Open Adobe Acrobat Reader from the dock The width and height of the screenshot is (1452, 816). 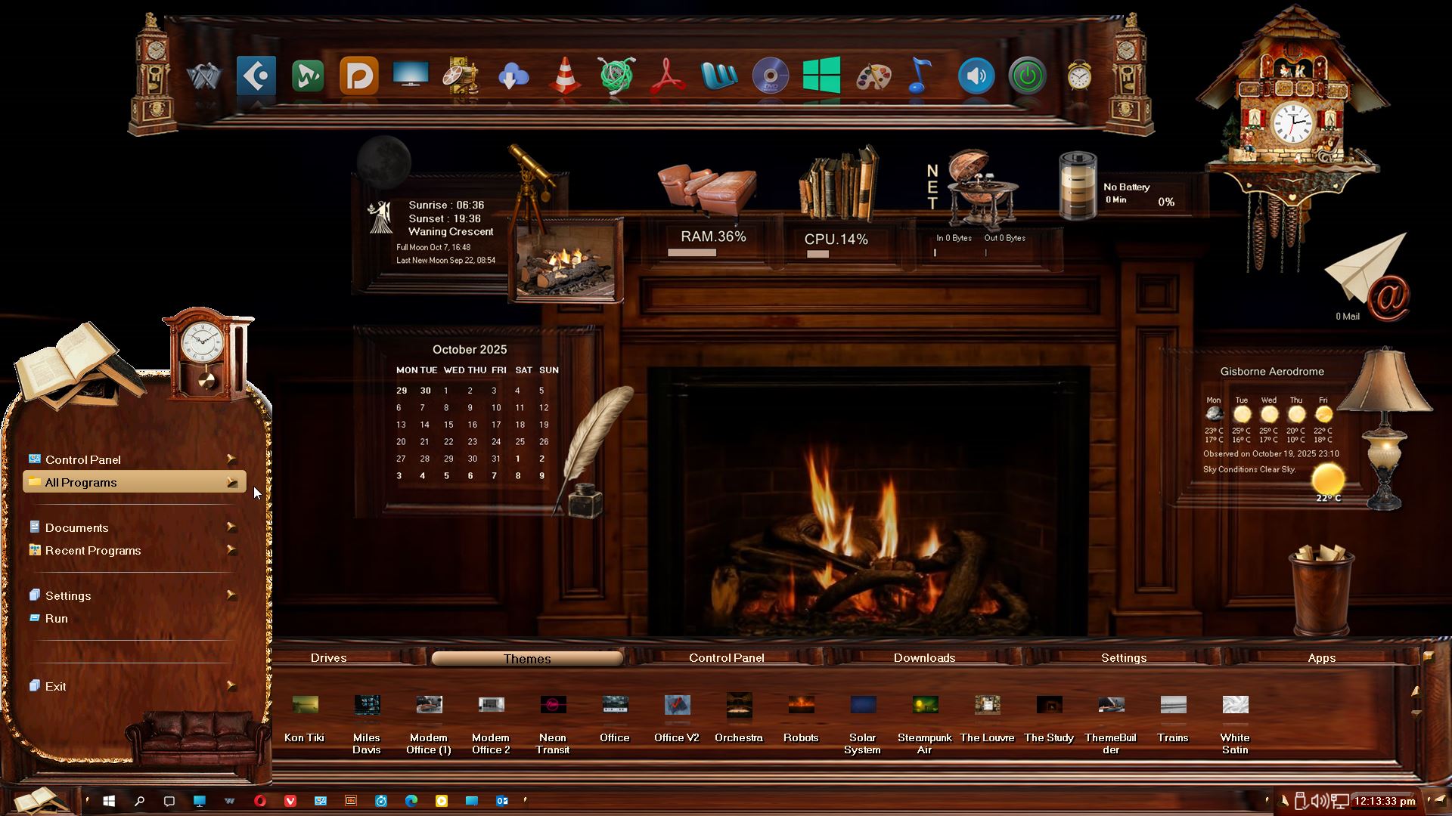667,76
